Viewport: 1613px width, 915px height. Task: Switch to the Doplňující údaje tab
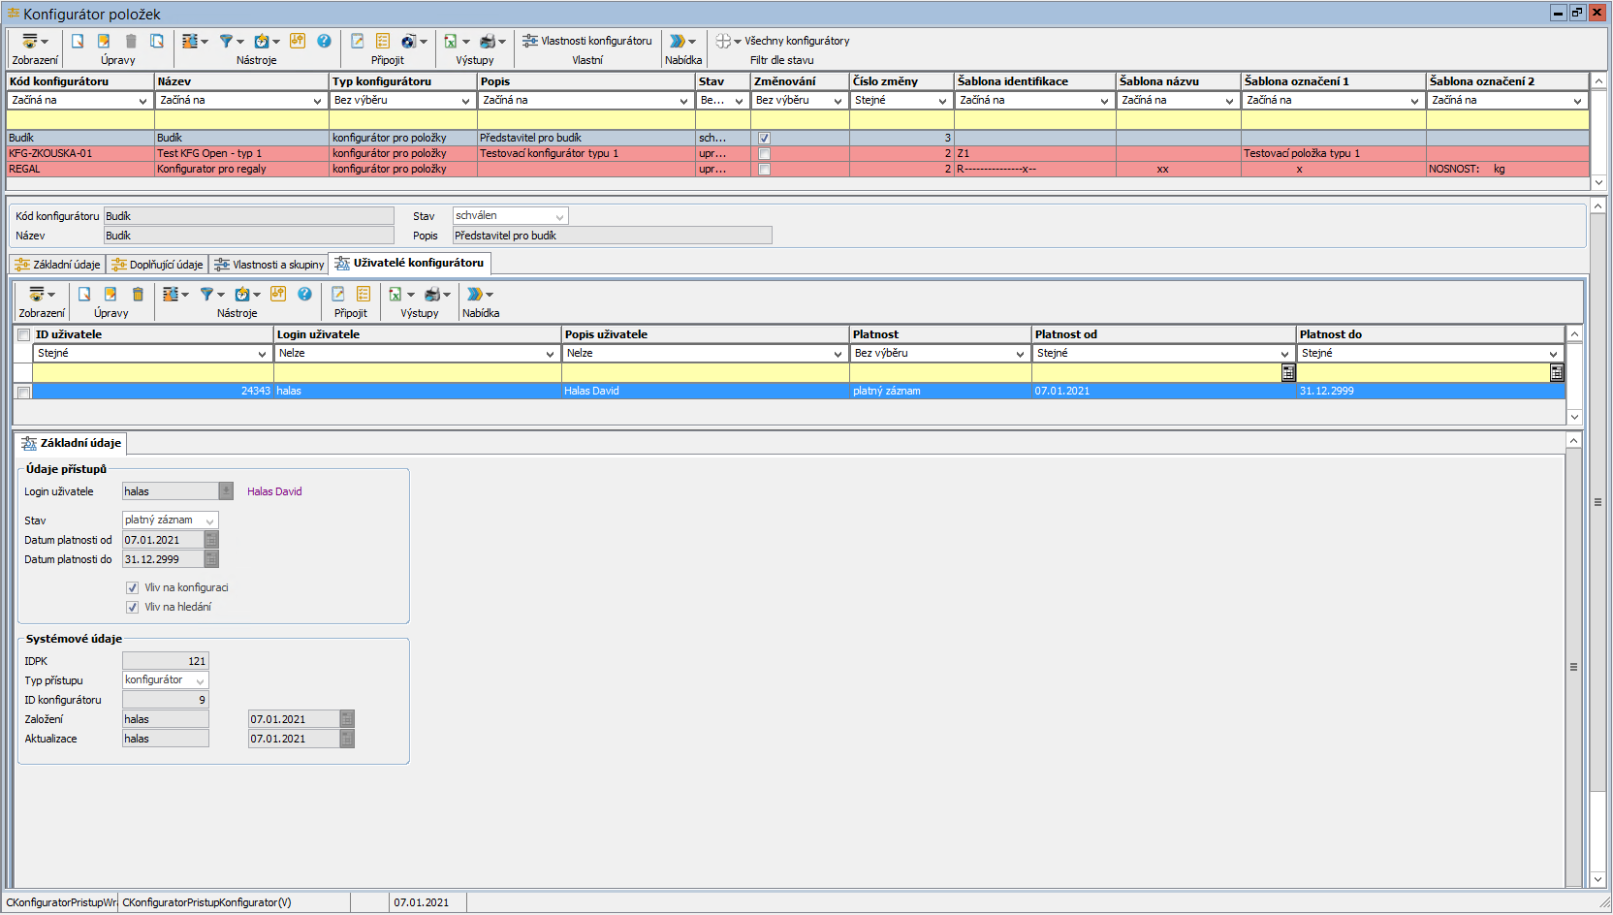pos(157,265)
